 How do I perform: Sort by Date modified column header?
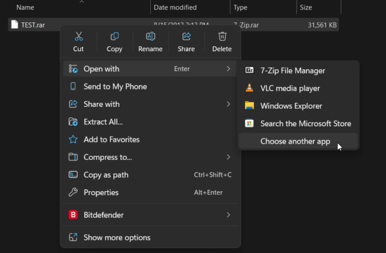175,7
